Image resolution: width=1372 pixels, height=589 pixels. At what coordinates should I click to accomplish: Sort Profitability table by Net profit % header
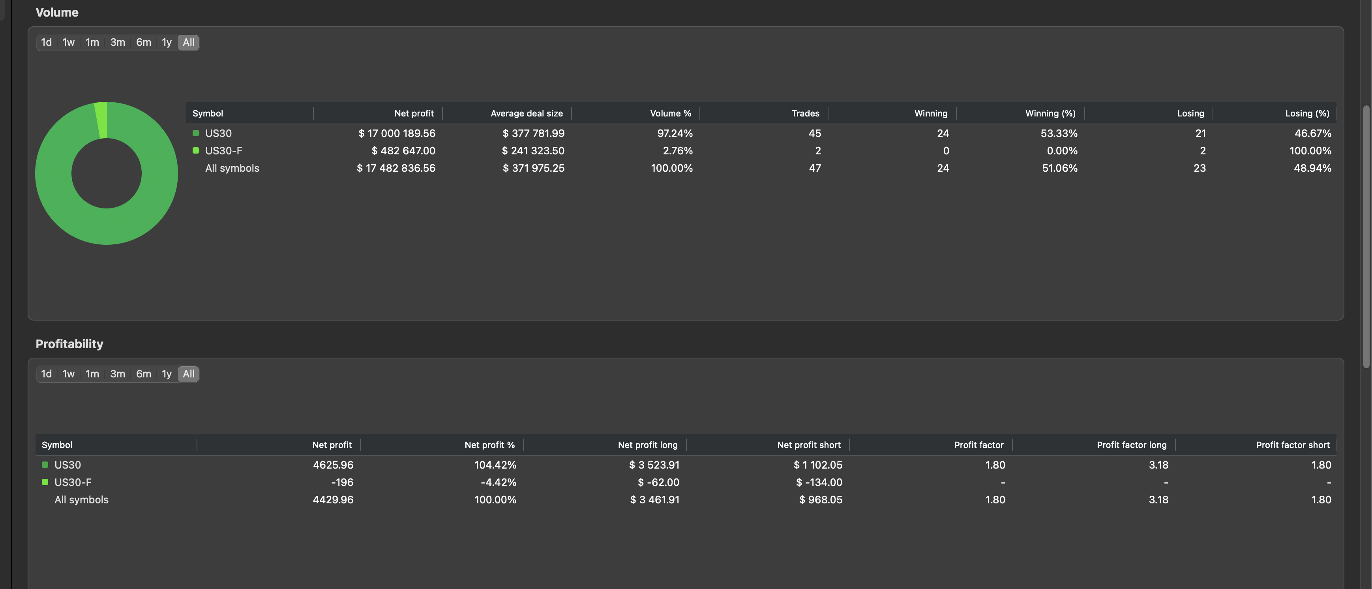click(x=489, y=445)
